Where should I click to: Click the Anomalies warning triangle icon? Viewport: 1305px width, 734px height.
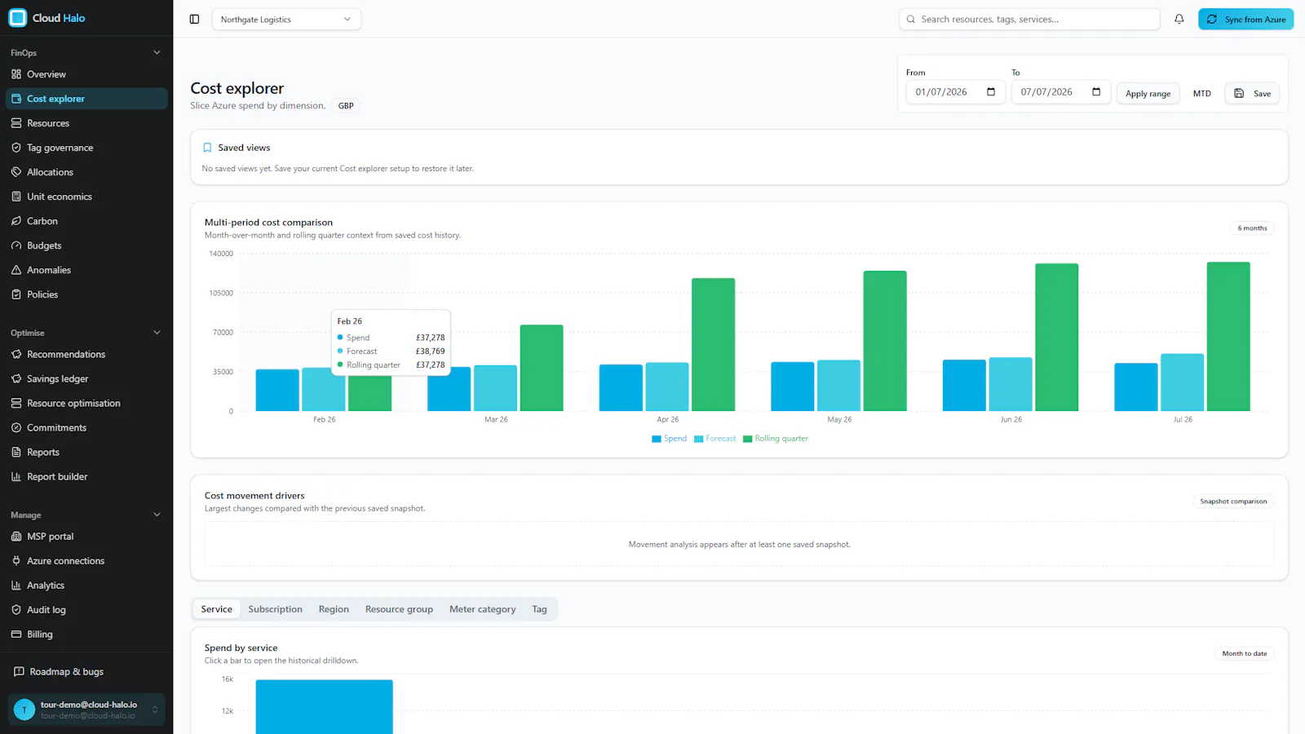click(16, 270)
